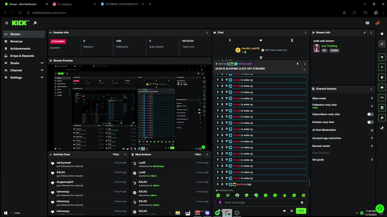
Task: Toggle Subscribers-only chat switch
Action: 370,114
